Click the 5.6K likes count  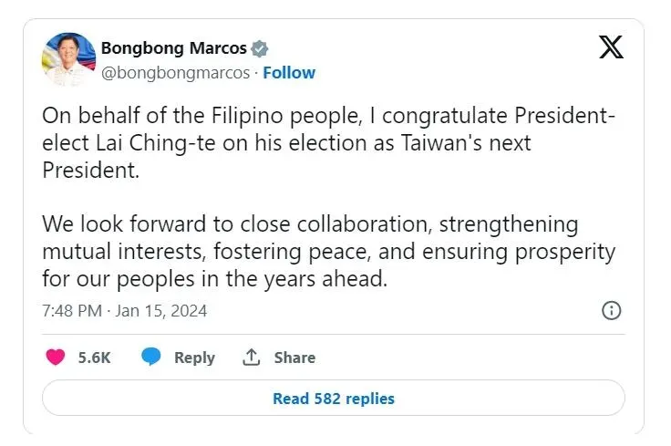pyautogui.click(x=94, y=358)
